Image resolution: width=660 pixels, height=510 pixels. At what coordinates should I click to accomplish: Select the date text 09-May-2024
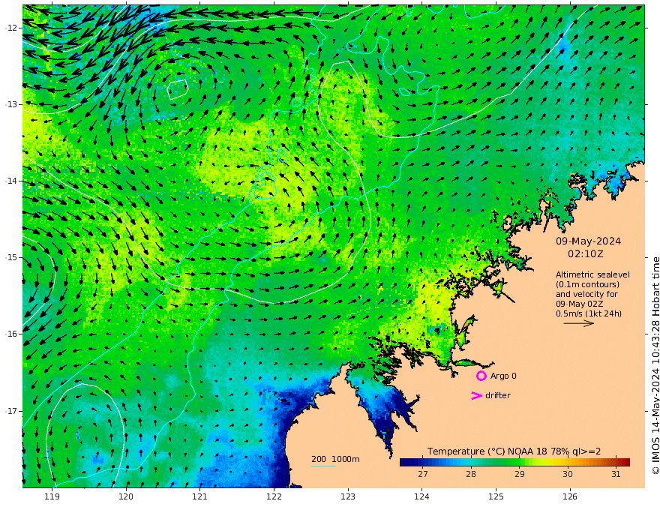point(588,241)
